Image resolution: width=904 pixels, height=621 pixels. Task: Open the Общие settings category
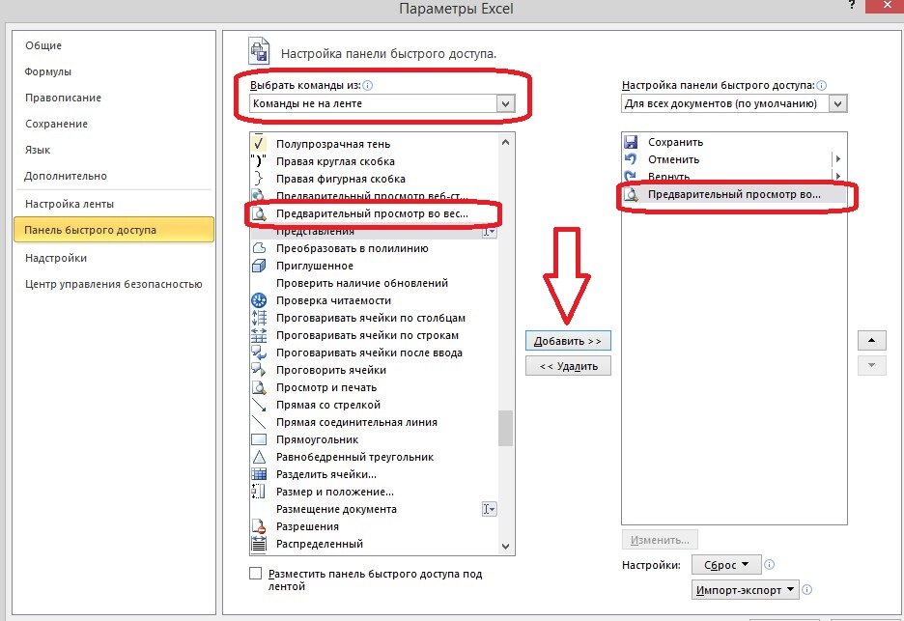coord(43,45)
